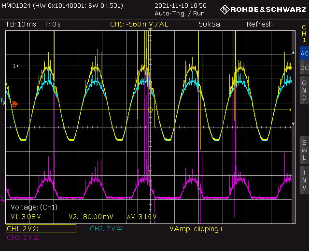309x251 pixels.
Task: Click the trigger time marker triangle atop the grid
Action: click(x=150, y=29)
